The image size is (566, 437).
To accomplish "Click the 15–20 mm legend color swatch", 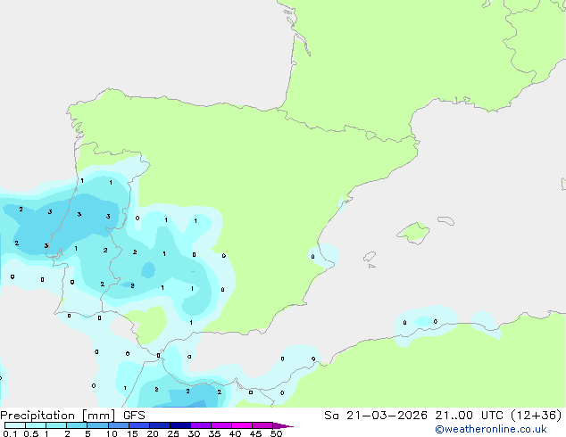I will click(138, 425).
